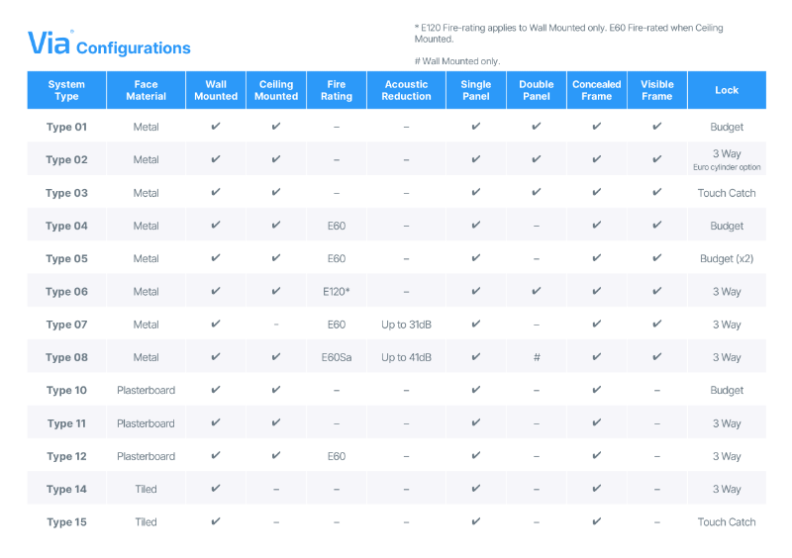
Task: Click the Type 02 row label
Action: 66,159
